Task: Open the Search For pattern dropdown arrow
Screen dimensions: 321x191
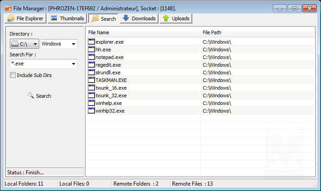Action: (x=73, y=64)
